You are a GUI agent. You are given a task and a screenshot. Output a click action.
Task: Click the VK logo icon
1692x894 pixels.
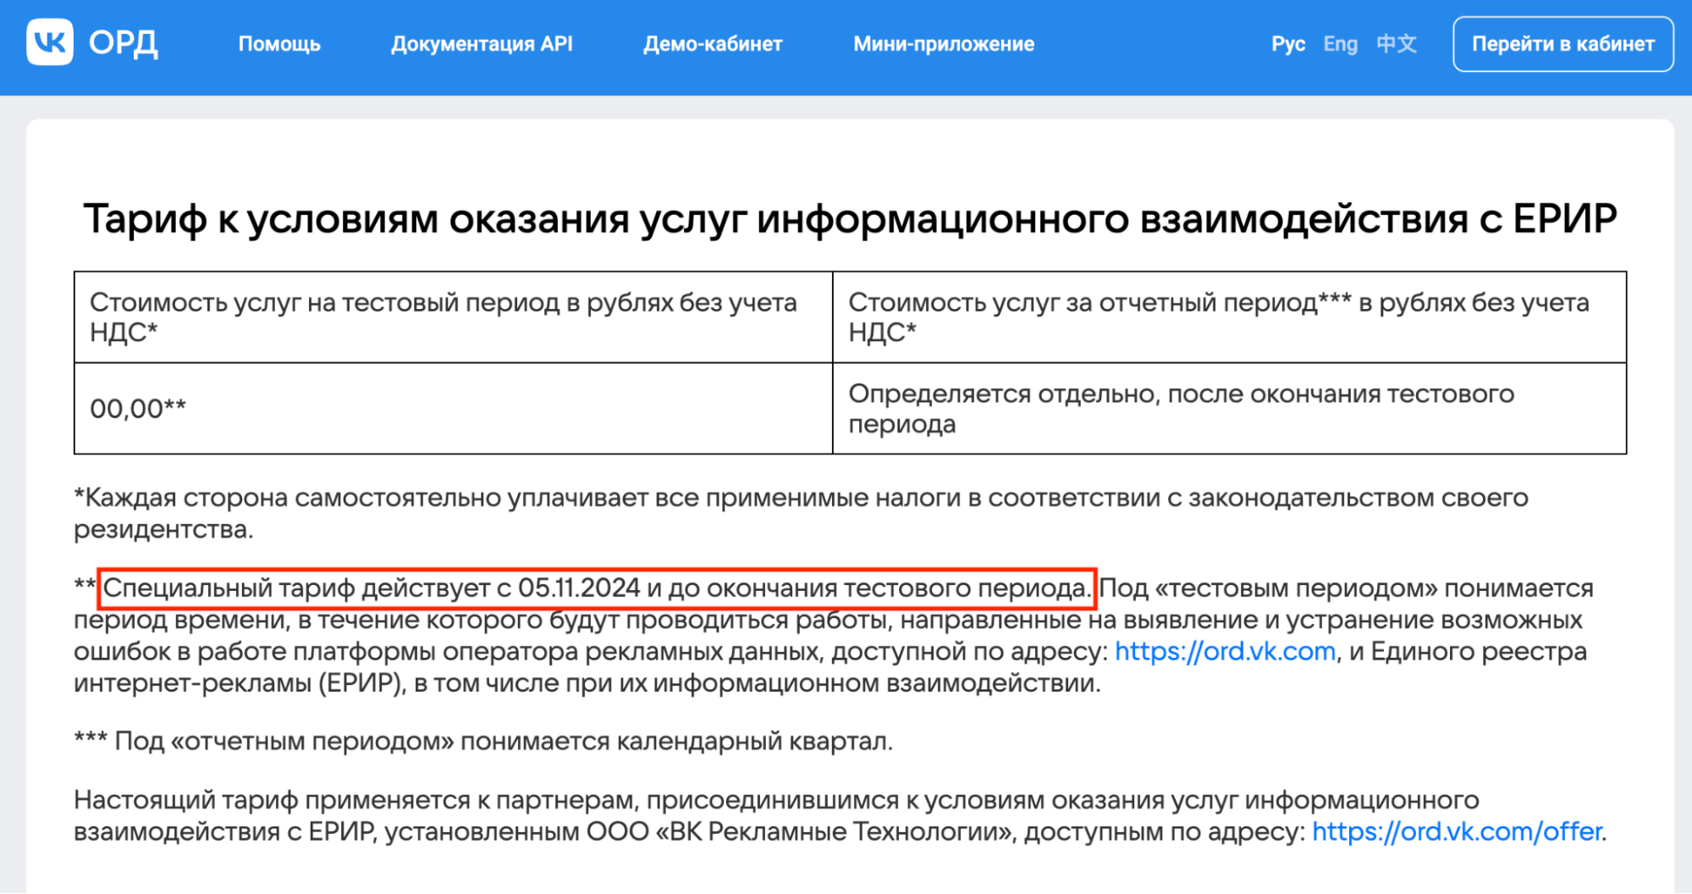(x=50, y=42)
